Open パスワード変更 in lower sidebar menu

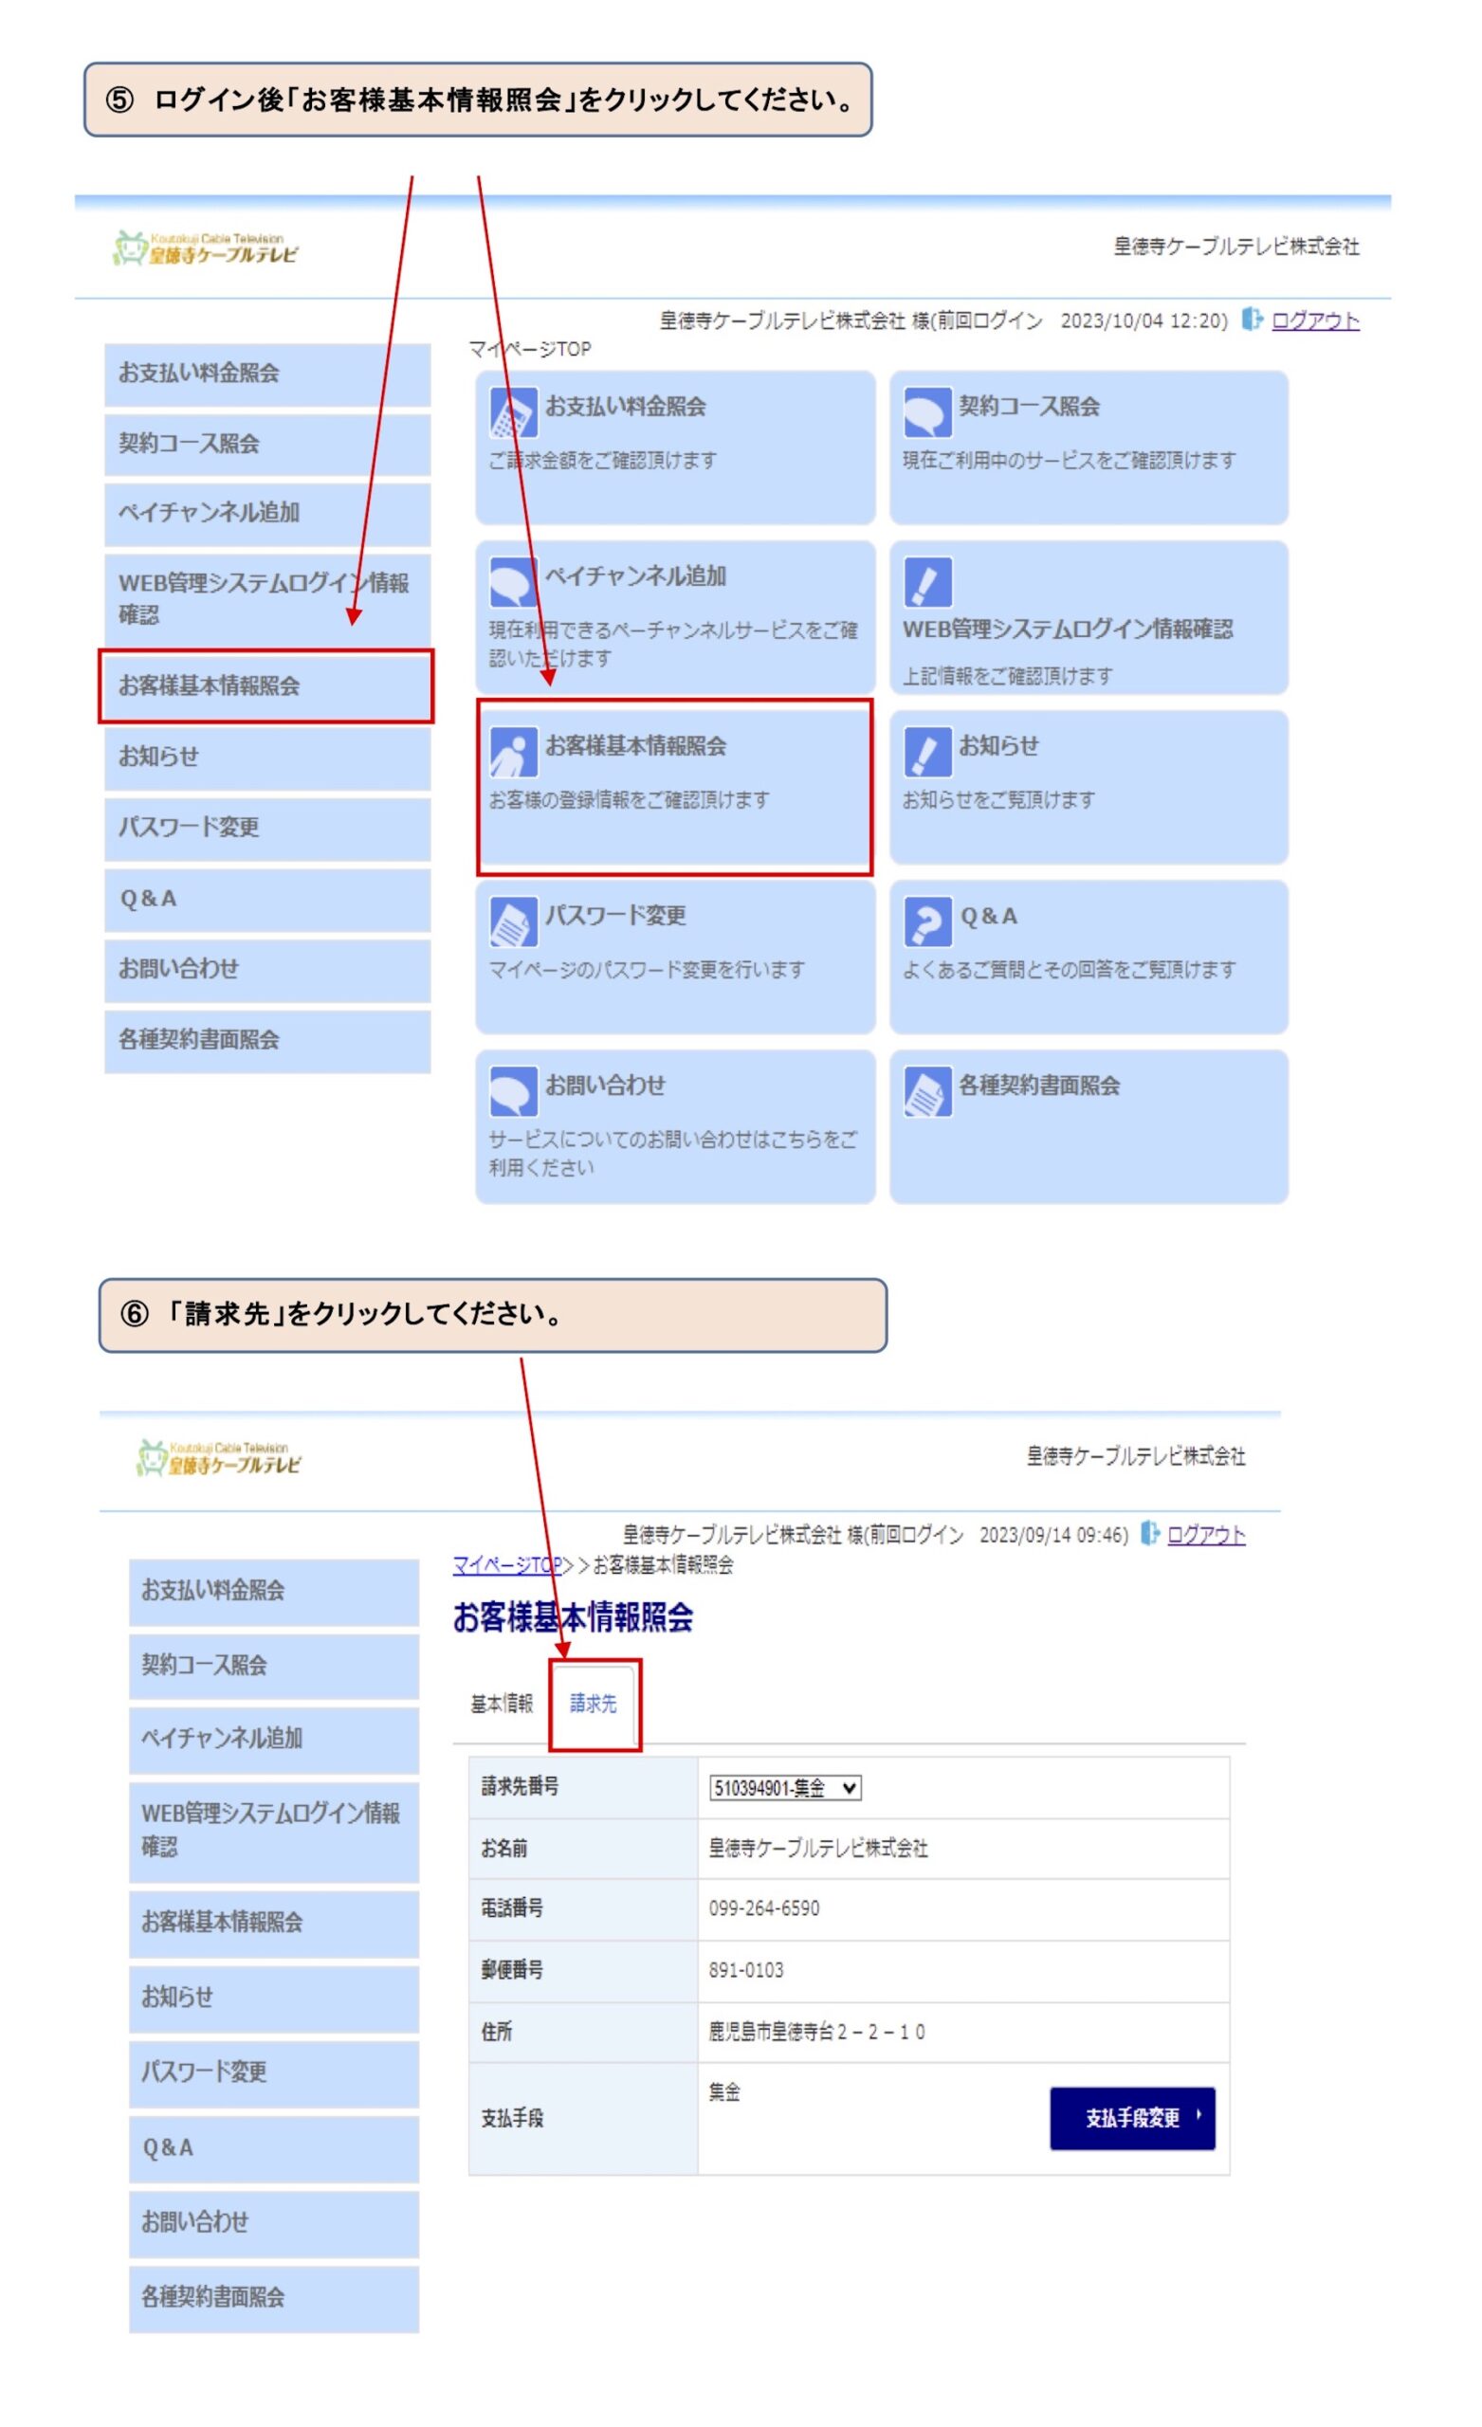[273, 2072]
